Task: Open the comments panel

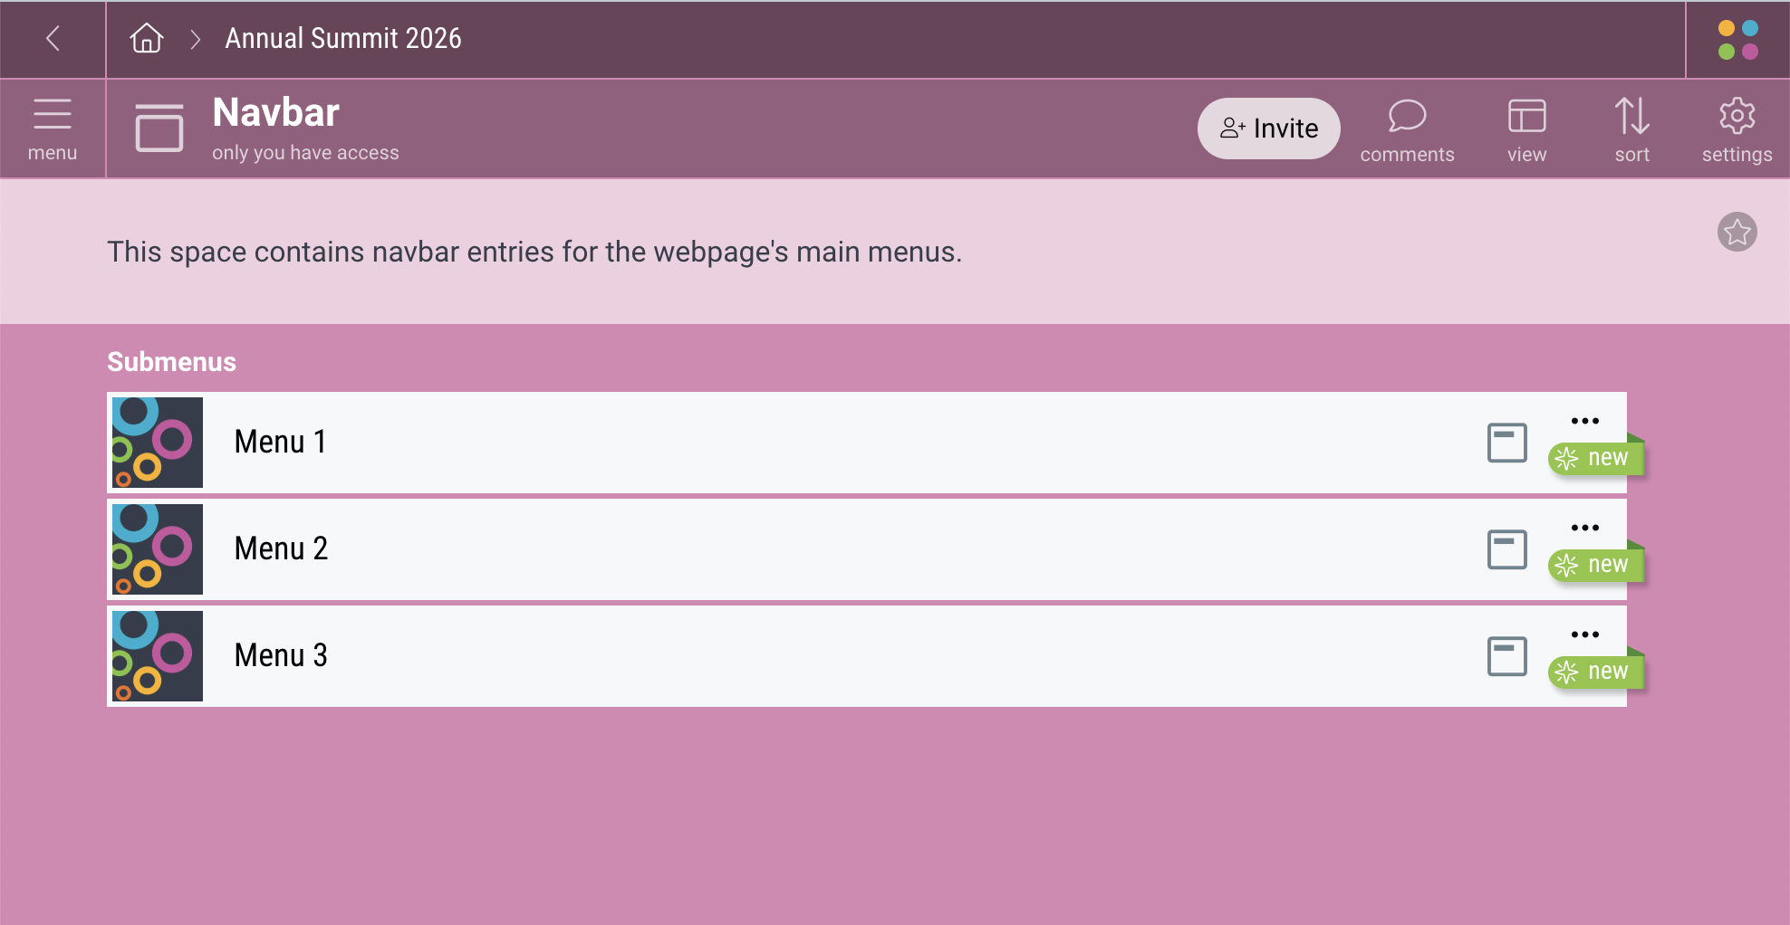Action: tap(1407, 129)
